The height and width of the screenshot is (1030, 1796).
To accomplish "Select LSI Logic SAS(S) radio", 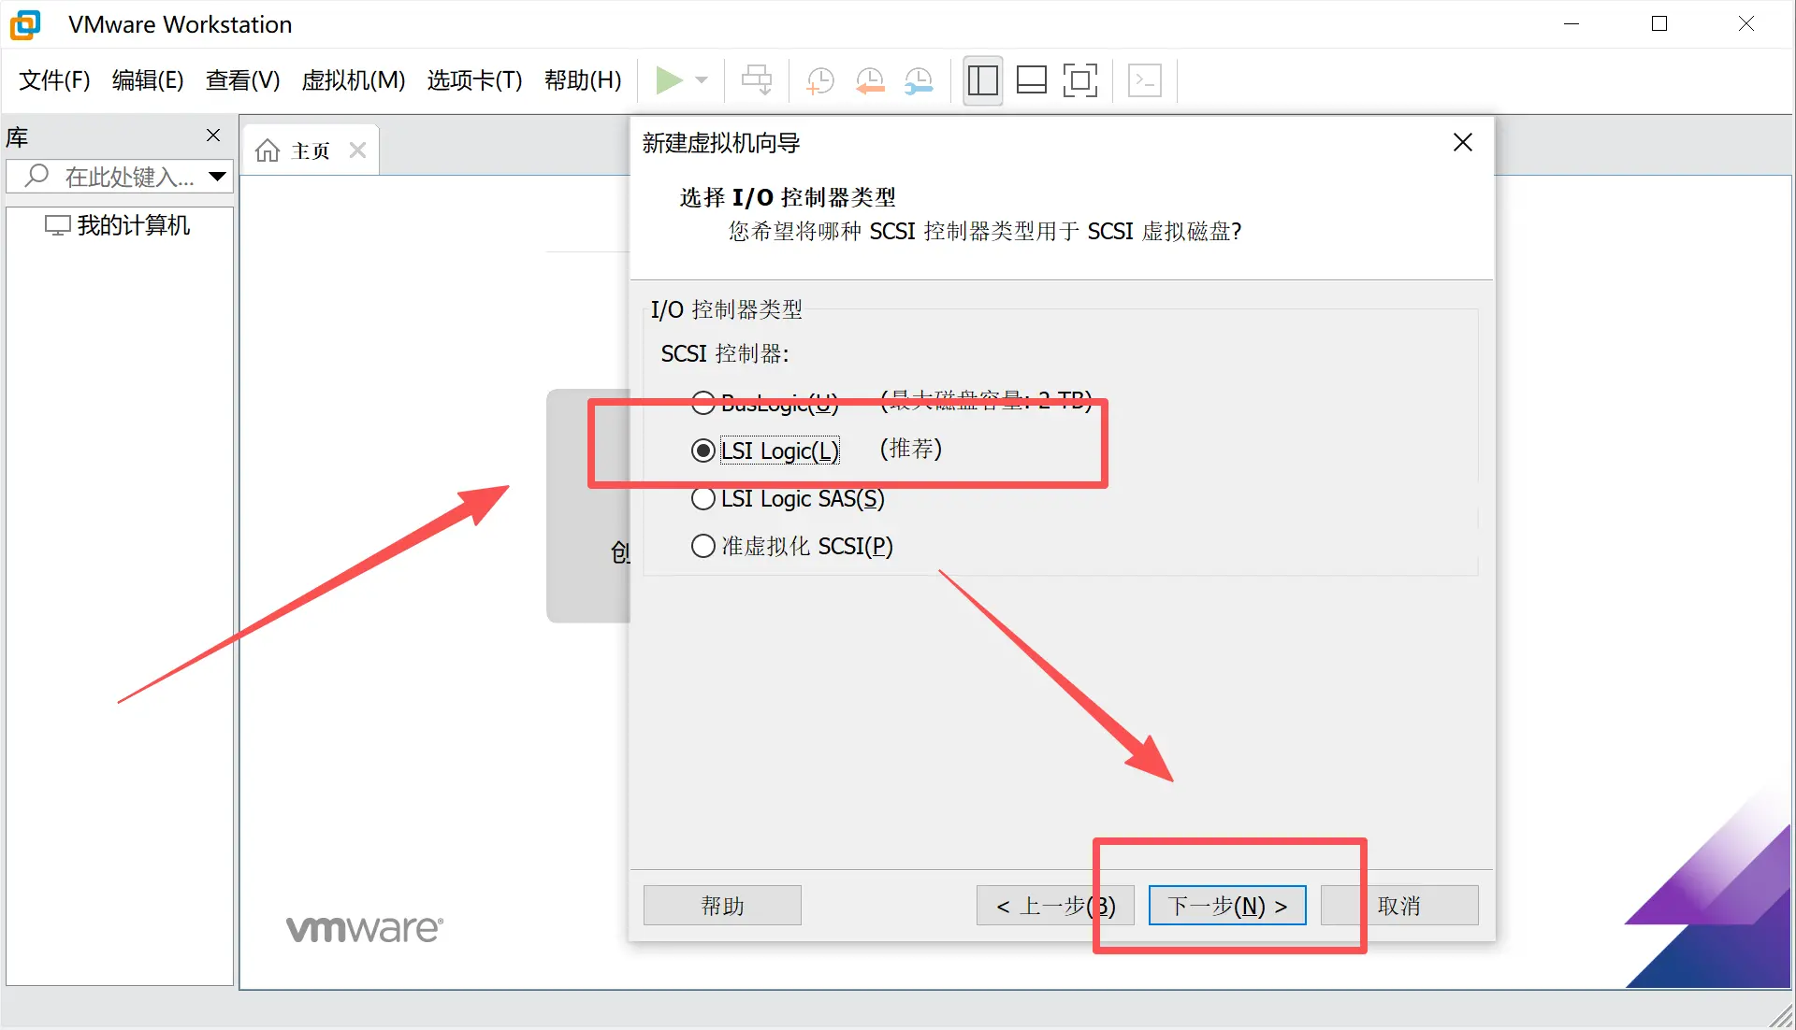I will (702, 498).
